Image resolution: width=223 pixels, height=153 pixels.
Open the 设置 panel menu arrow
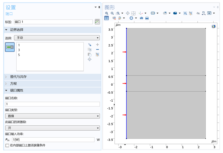(x=96, y=7)
